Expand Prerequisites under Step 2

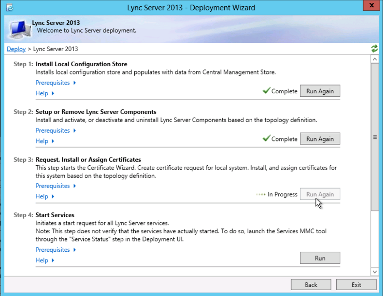[x=55, y=130]
